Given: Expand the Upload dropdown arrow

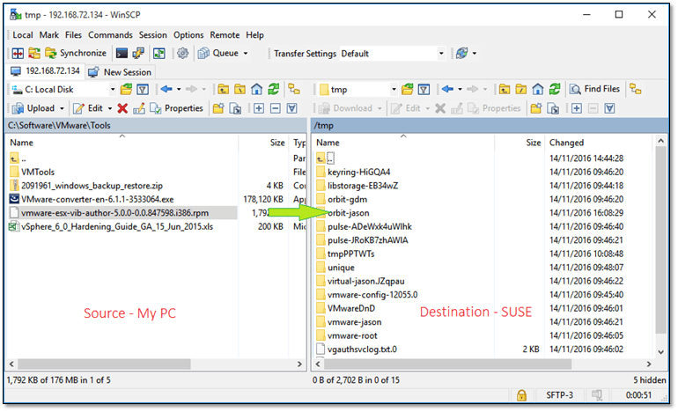Looking at the screenshot, I should tap(62, 108).
